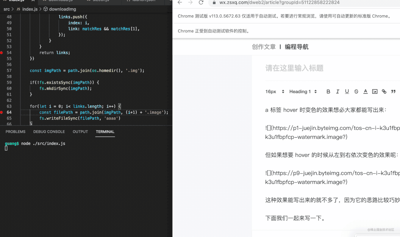This screenshot has width=400, height=237.
Task: Click Chrome's forward navigation arrow
Action: [x=190, y=2]
